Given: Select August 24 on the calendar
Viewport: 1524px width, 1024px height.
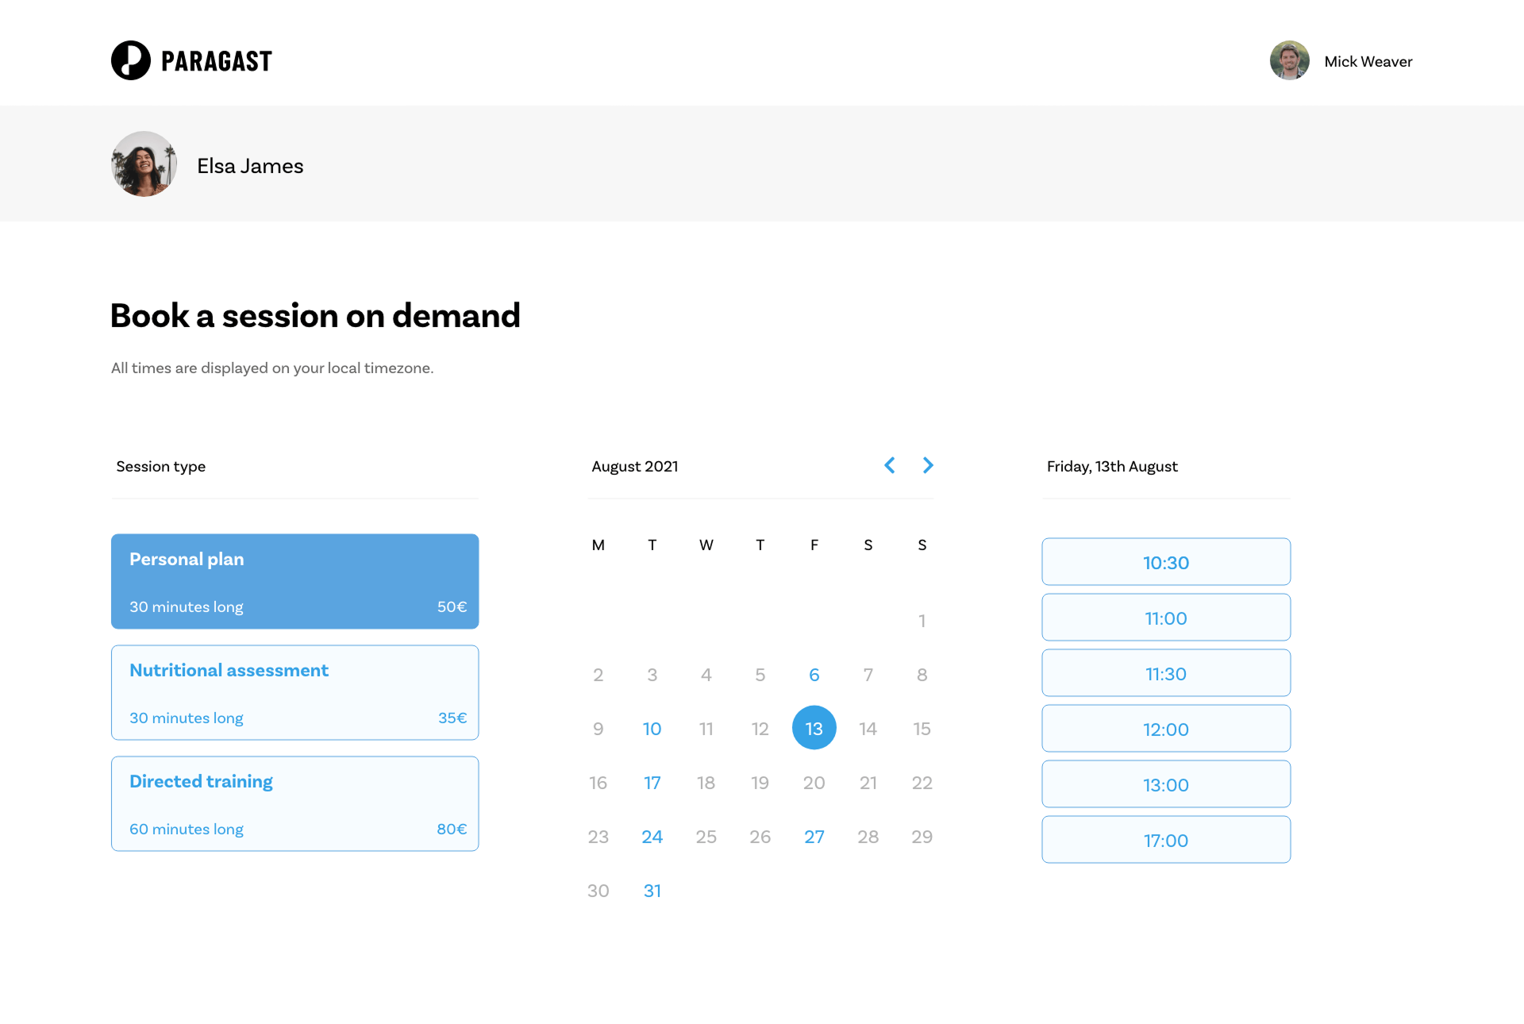Looking at the screenshot, I should pyautogui.click(x=652, y=836).
